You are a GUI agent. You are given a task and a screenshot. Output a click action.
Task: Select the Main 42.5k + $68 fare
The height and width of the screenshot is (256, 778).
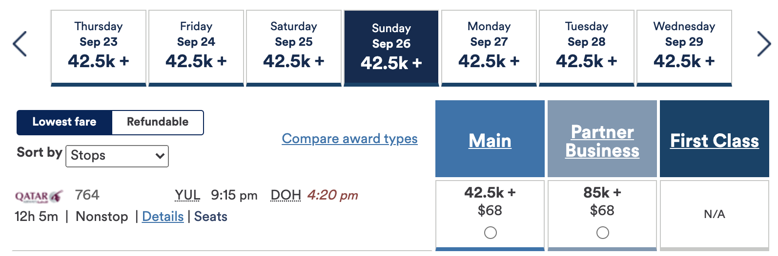[490, 233]
